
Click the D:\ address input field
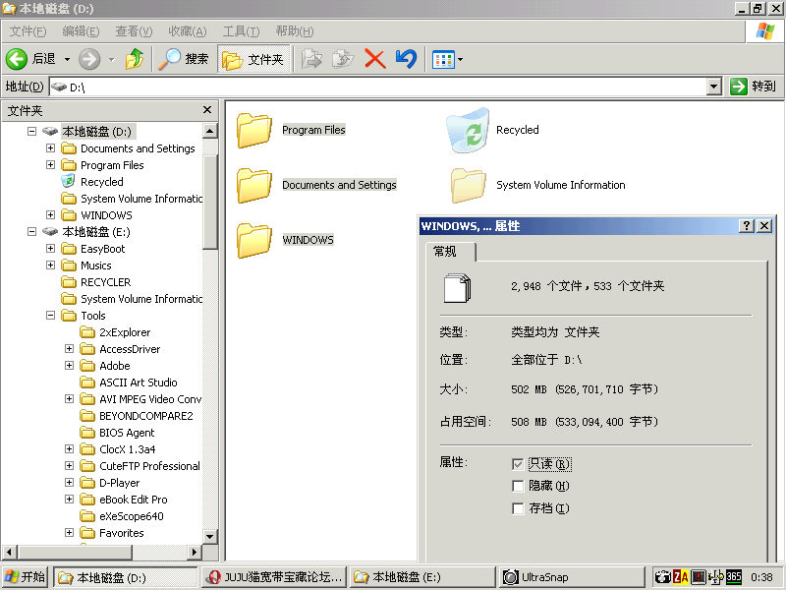point(378,87)
